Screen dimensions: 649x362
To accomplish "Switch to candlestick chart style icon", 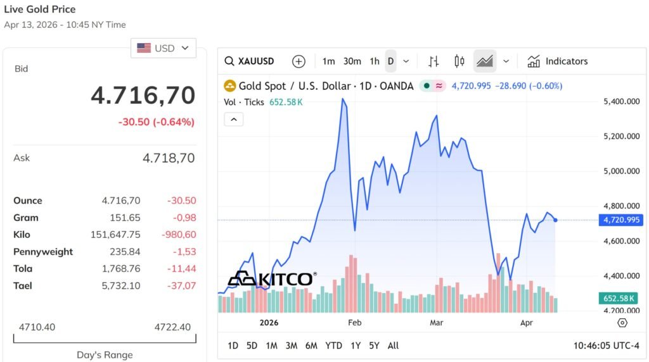I will [x=459, y=61].
